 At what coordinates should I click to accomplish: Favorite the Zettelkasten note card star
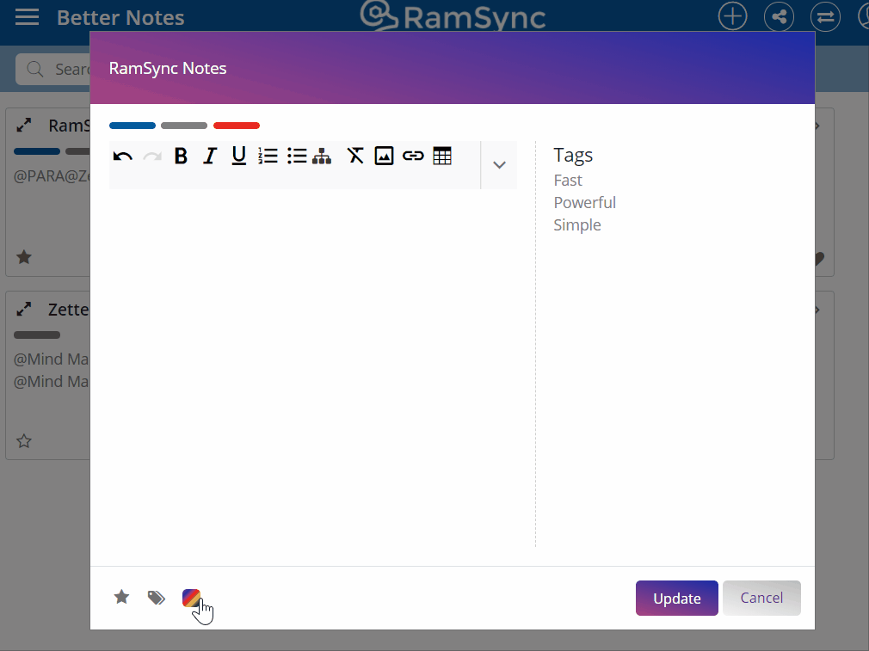click(24, 441)
